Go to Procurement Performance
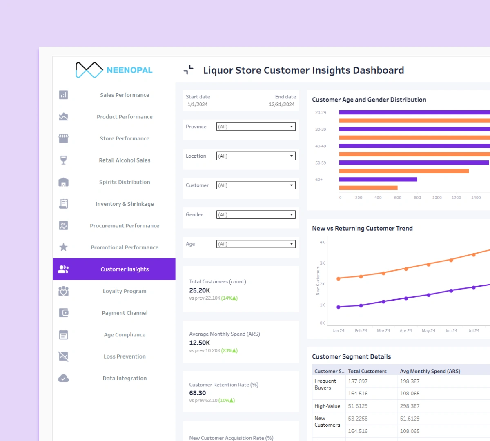This screenshot has width=490, height=441. click(x=125, y=225)
